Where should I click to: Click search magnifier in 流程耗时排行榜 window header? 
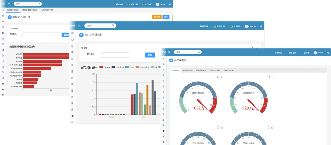pyautogui.click(x=39, y=3)
